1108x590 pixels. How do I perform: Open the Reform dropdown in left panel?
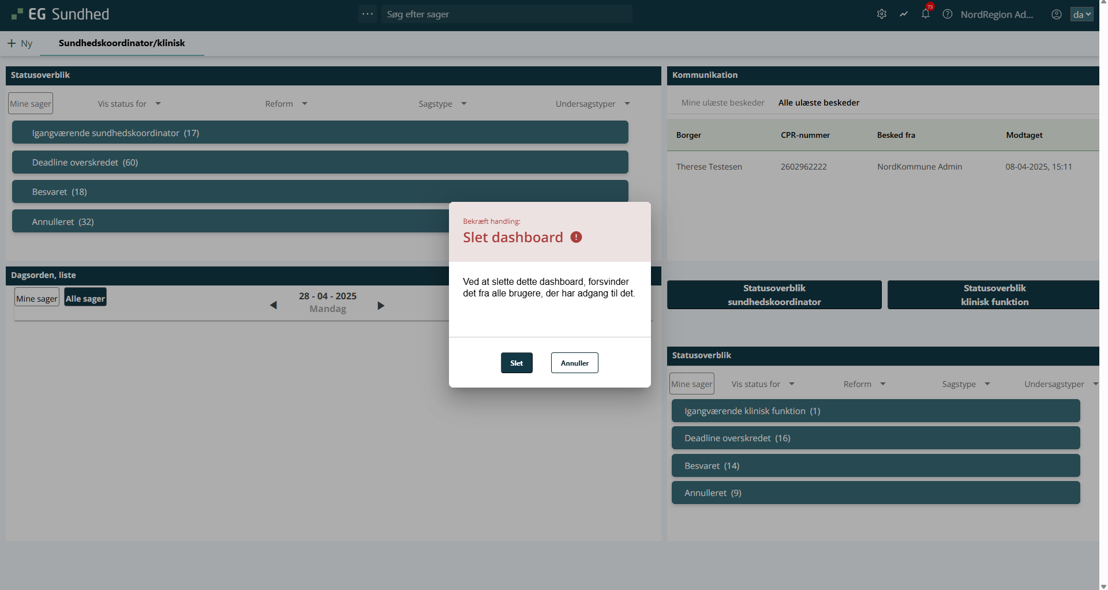tap(286, 104)
